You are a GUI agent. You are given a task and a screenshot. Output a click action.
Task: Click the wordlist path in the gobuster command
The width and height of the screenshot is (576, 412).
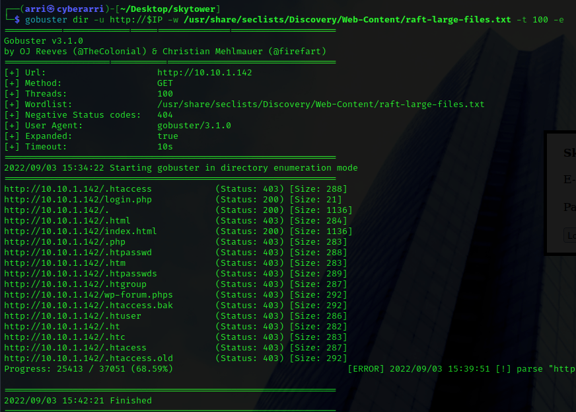[x=347, y=19]
